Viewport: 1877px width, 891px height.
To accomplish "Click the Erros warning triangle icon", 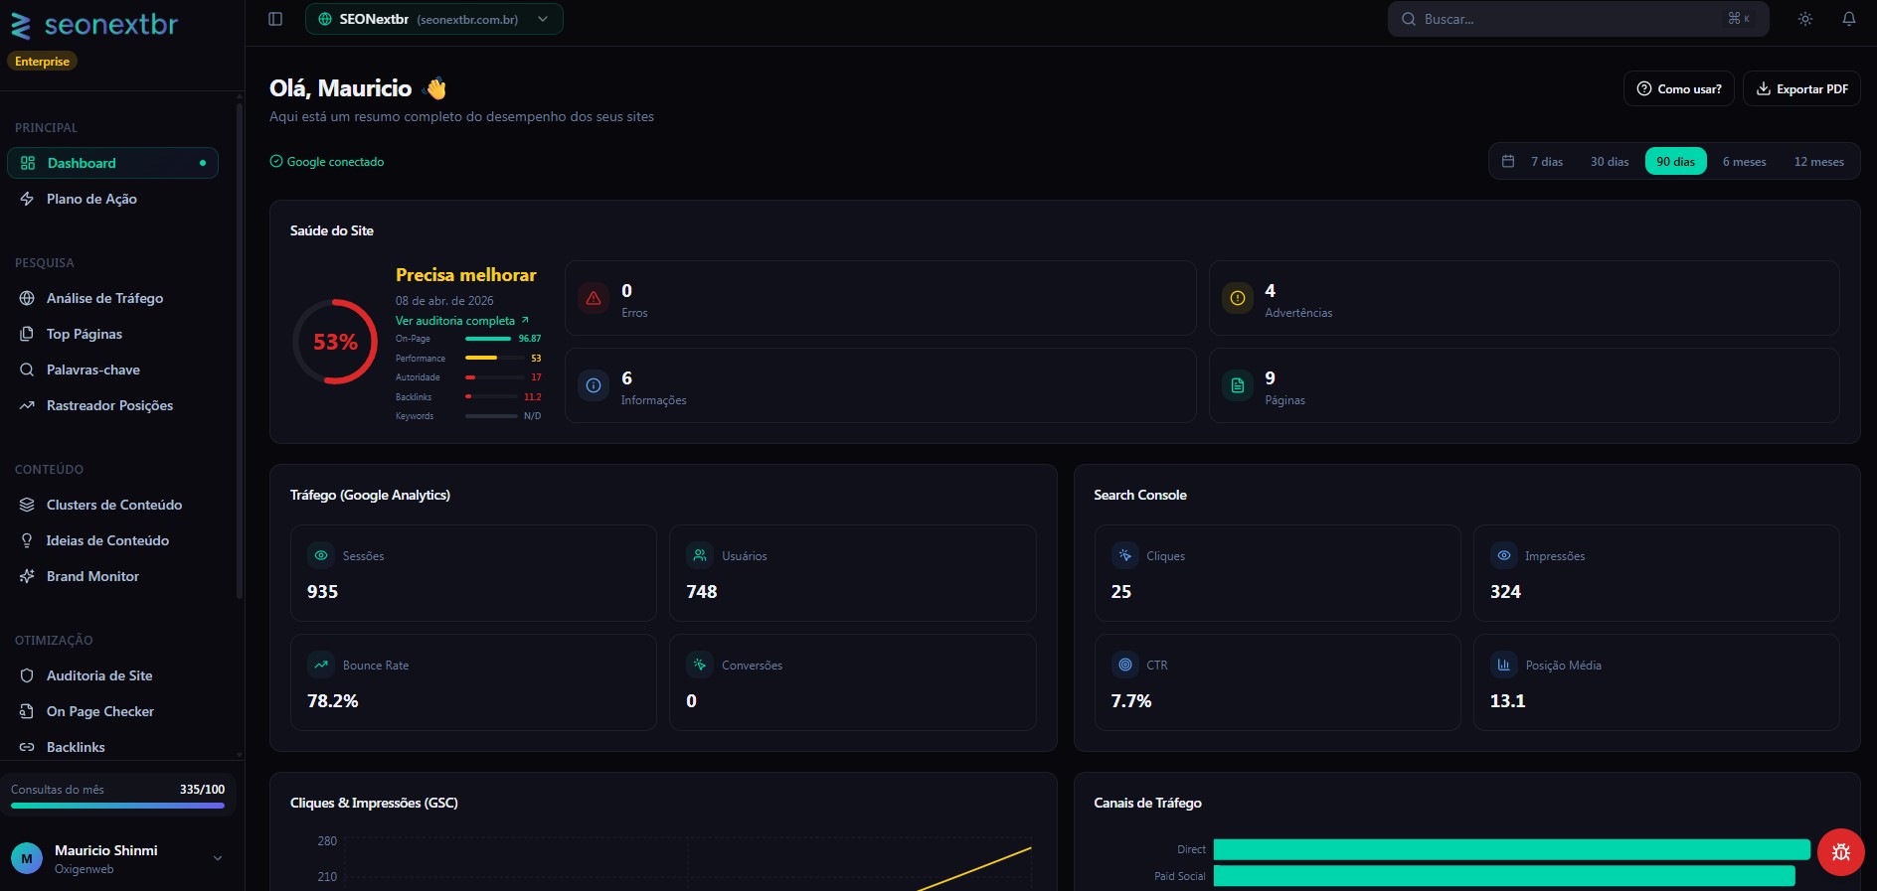I will 594,298.
